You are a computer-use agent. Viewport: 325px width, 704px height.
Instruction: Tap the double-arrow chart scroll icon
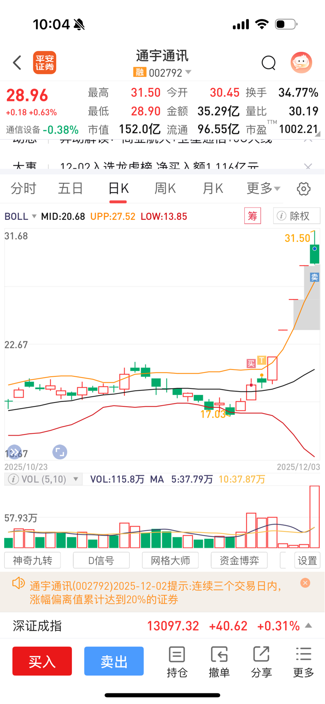point(14,452)
